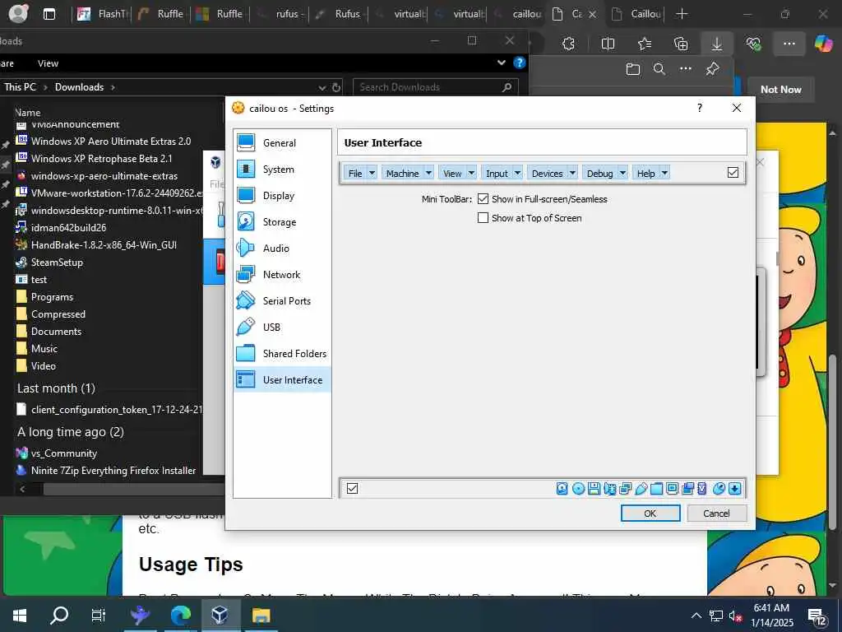Expand the Machine menu dropdown arrow
Viewport: 842px width, 632px height.
[x=428, y=173]
